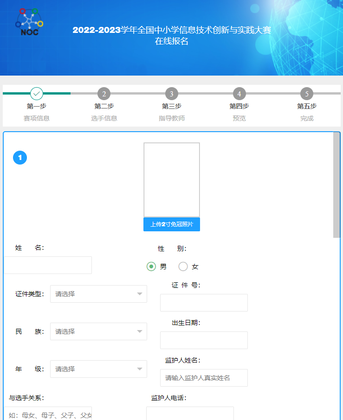343x420 pixels.
Task: Select the 男 gender radio button
Action: tap(151, 267)
